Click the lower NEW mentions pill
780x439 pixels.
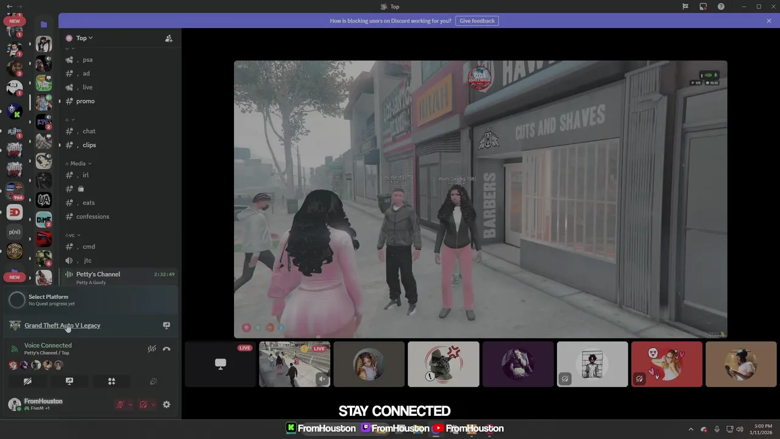(x=15, y=277)
